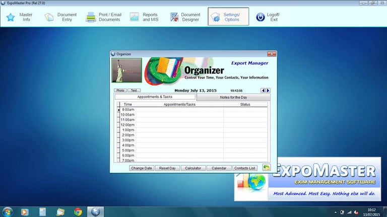
Task: Open the Calendar button
Action: pos(219,168)
